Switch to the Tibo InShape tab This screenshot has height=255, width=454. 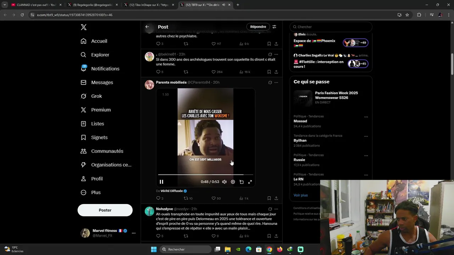point(149,5)
